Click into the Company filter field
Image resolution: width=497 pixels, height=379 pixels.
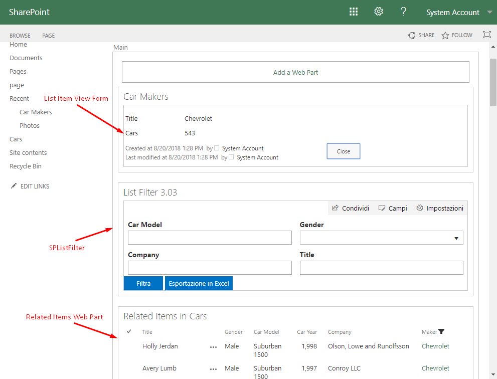click(x=210, y=268)
